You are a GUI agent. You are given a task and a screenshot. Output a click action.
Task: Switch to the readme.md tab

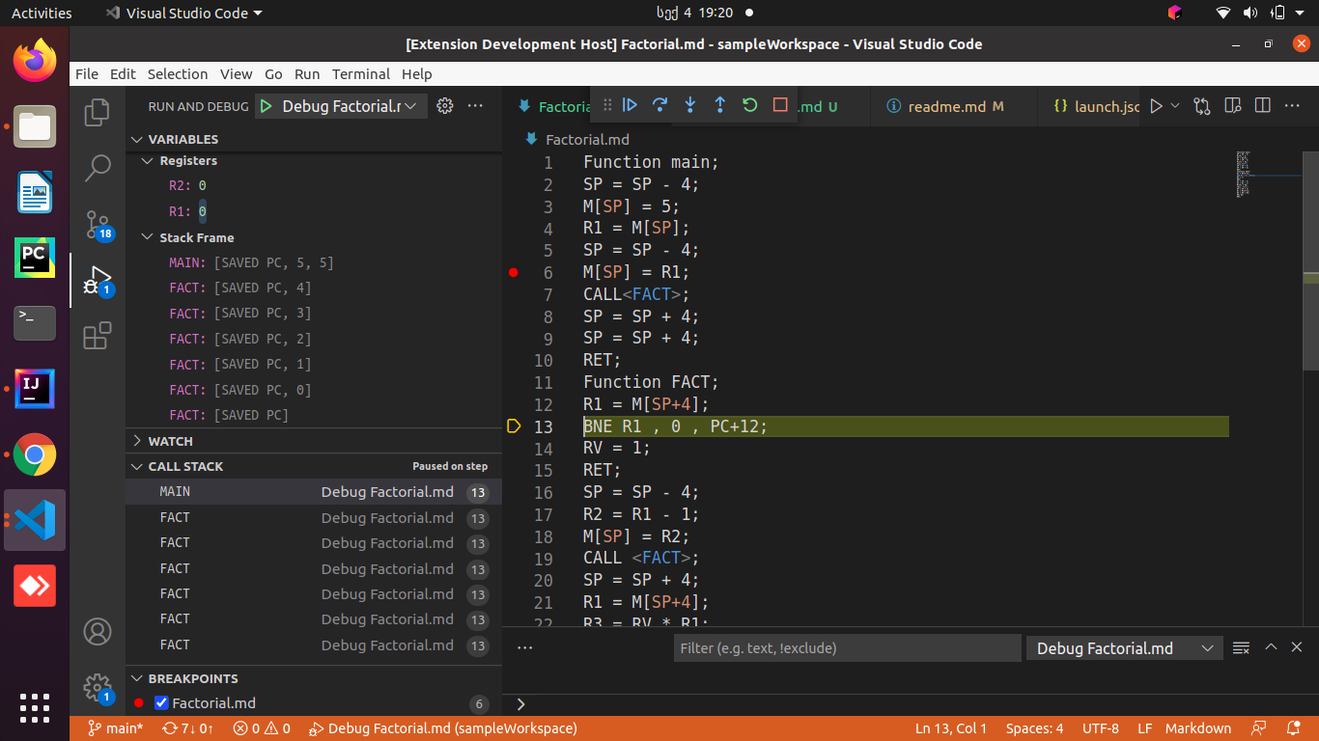pyautogui.click(x=954, y=106)
